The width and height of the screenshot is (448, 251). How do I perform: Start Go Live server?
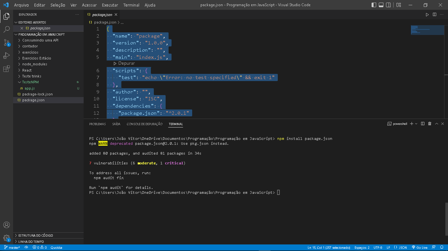point(419,248)
